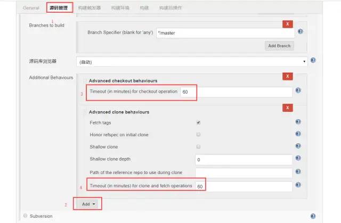Focus the reference repo path field
Image resolution: width=341 pixels, height=223 pixels.
click(243, 173)
